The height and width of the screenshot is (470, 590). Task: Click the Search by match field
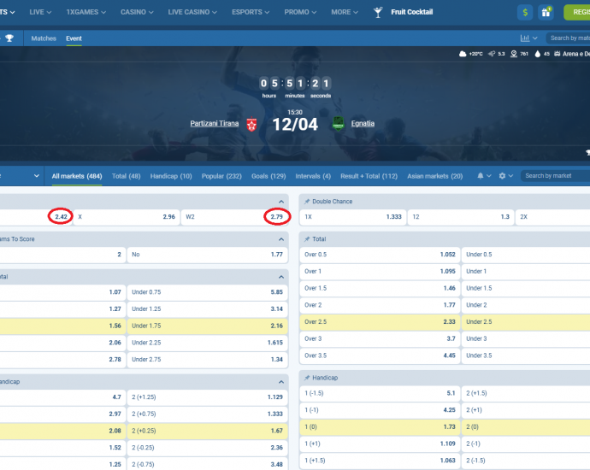568,38
